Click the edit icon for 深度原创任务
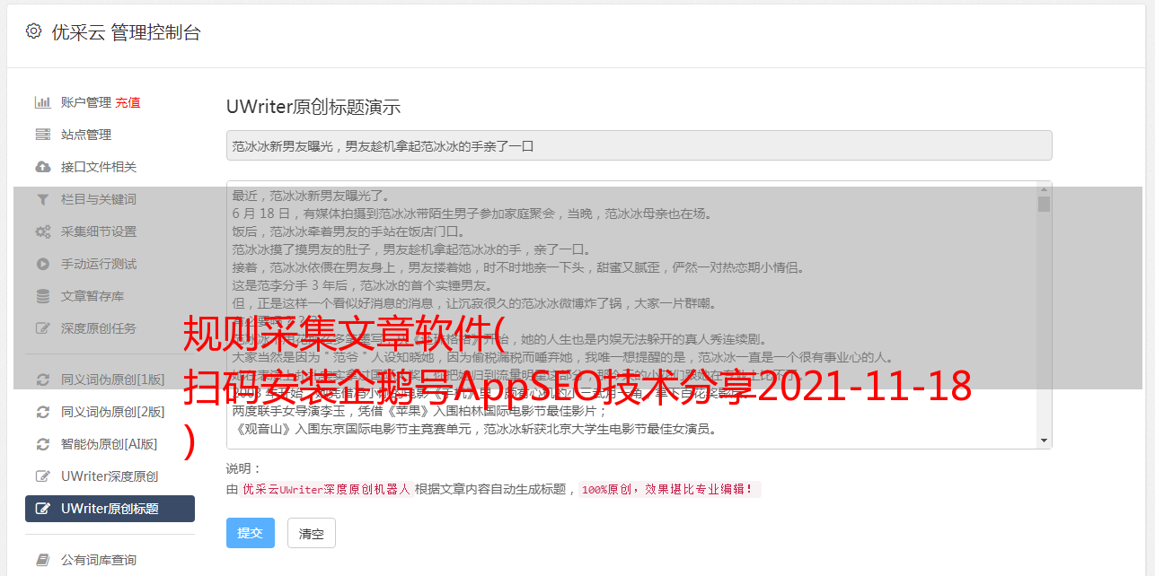Viewport: 1155px width, 576px height. click(42, 328)
